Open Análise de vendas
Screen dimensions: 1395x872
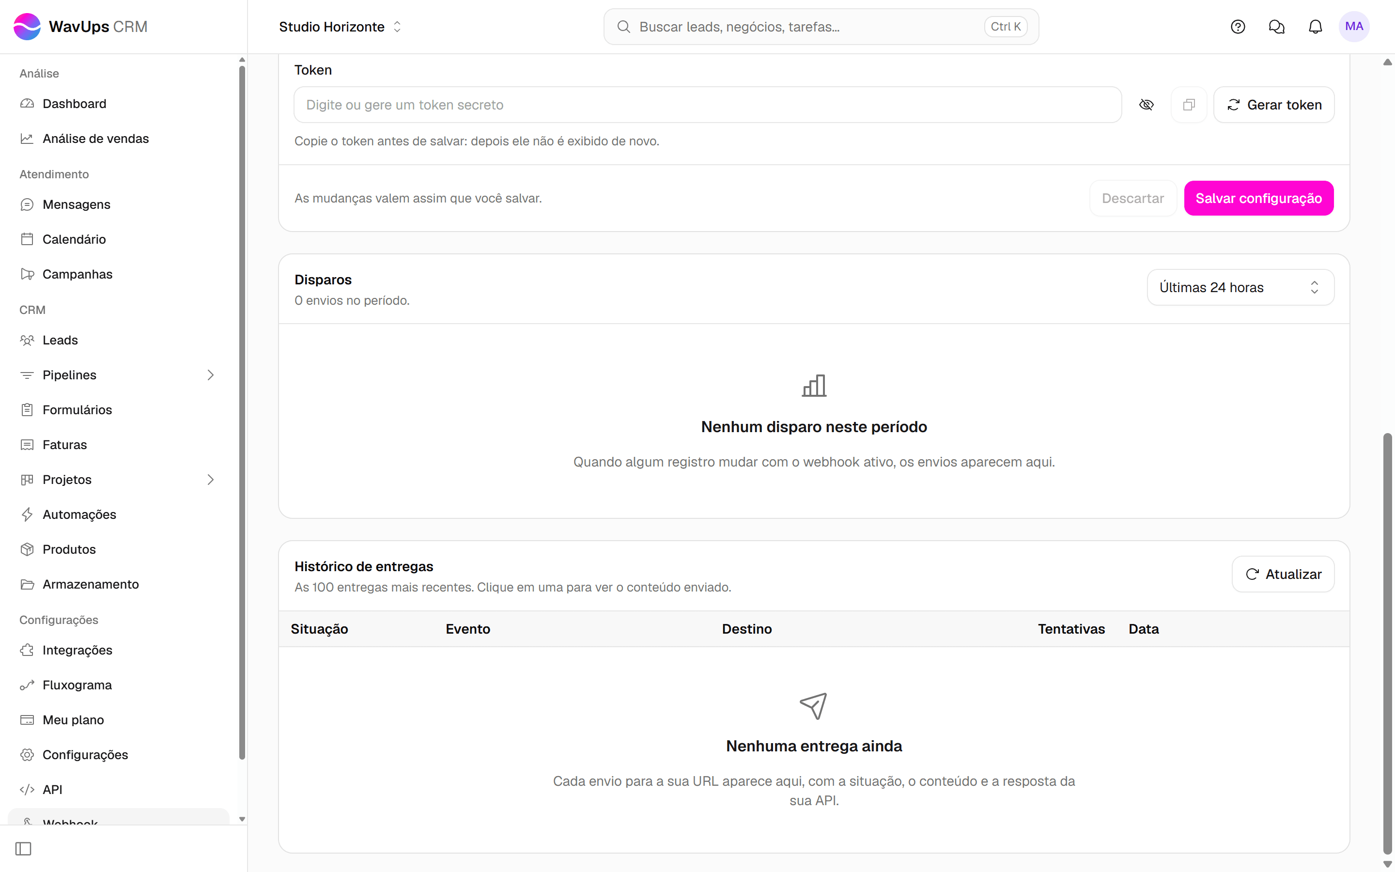[x=119, y=139]
